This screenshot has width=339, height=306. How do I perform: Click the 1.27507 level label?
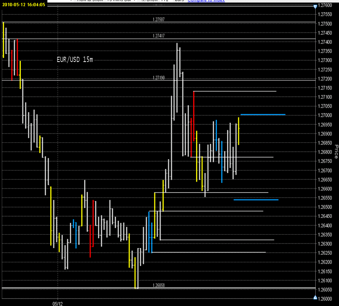pyautogui.click(x=159, y=20)
